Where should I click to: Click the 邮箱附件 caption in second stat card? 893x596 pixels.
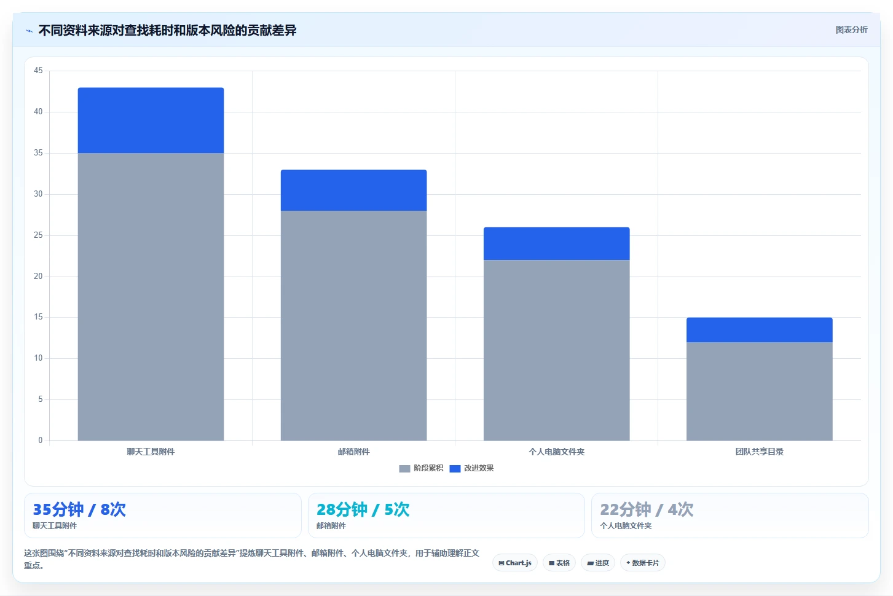331,526
